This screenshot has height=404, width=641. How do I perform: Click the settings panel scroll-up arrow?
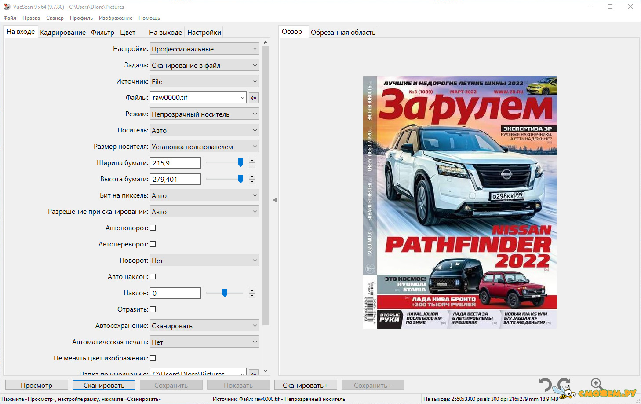coord(266,43)
